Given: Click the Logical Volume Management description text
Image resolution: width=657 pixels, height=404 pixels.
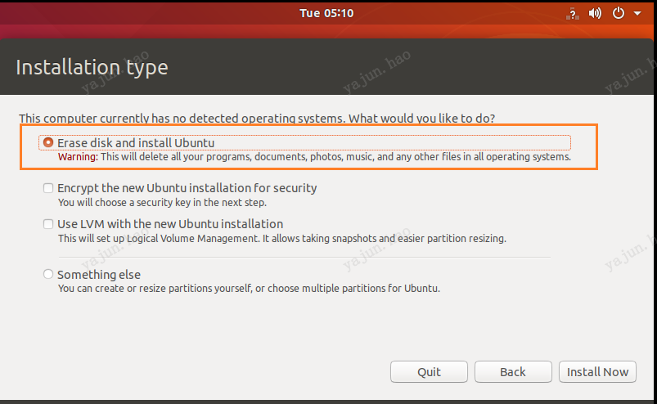Looking at the screenshot, I should (282, 239).
